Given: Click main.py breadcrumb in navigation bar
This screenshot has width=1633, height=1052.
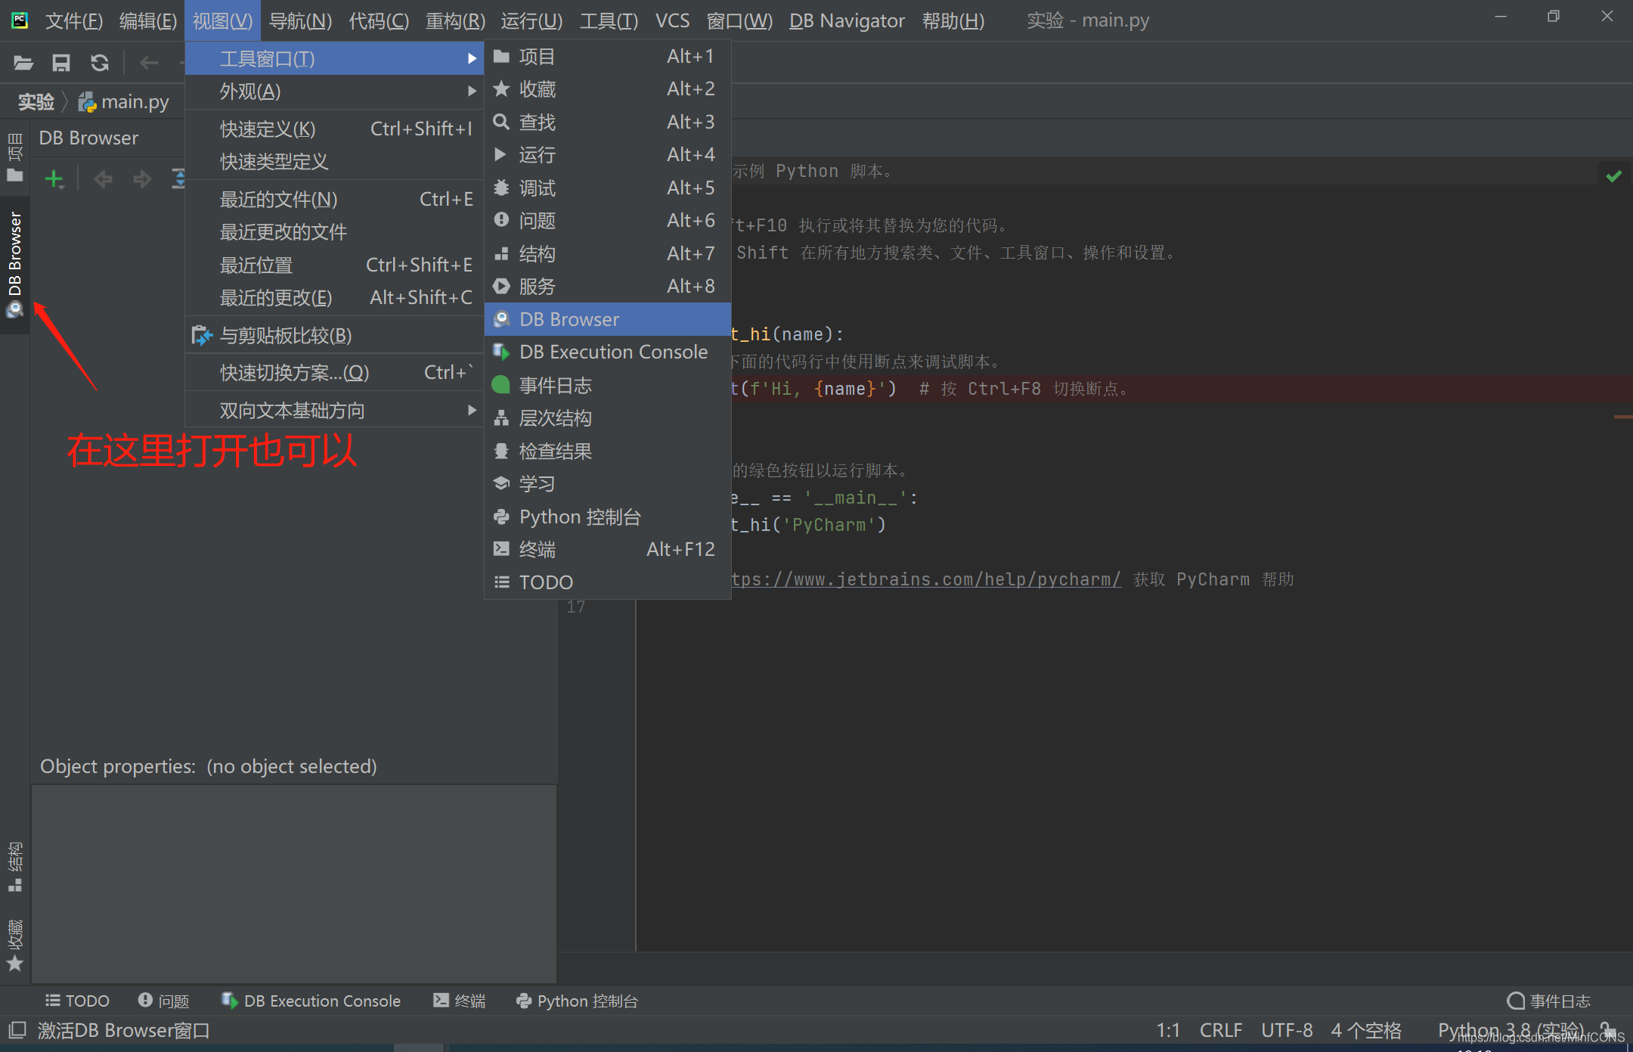Looking at the screenshot, I should pos(125,101).
